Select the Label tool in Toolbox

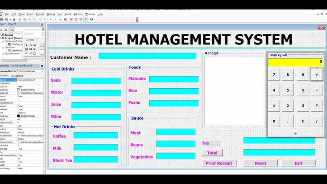[31, 45]
